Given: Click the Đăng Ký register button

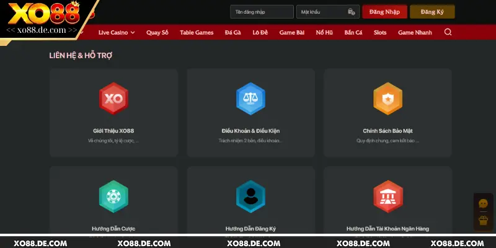Looking at the screenshot, I should 432,12.
